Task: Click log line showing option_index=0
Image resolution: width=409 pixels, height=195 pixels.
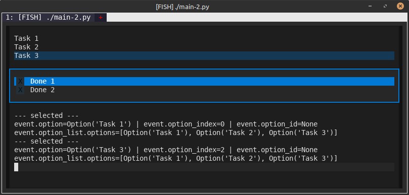Action: 166,124
